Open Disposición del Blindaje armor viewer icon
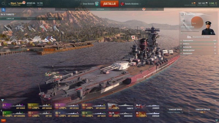Viewport: 219px width, 123px height. tap(189, 37)
